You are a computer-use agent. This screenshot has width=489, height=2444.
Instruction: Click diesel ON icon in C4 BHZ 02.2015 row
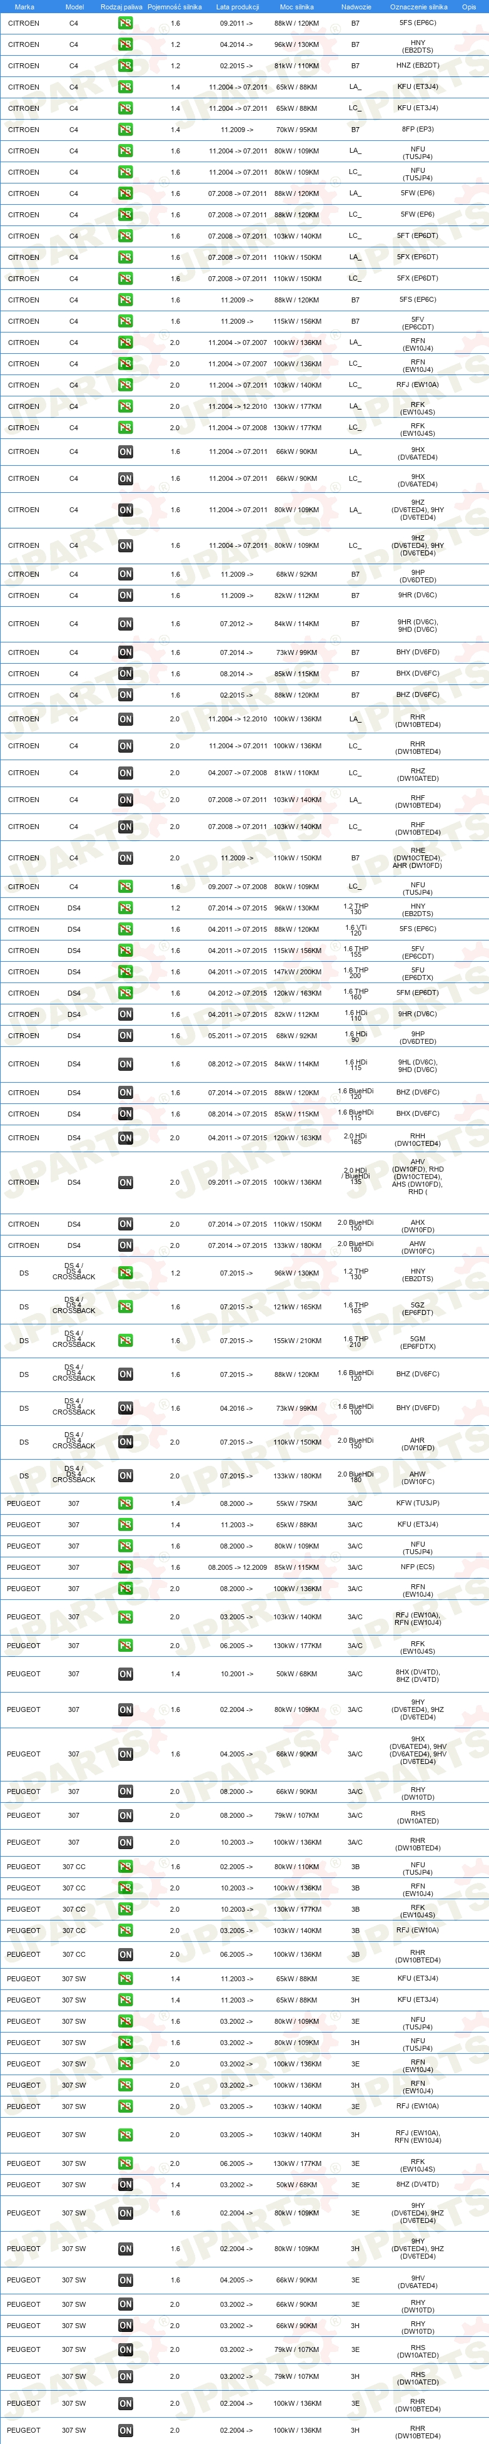[125, 696]
